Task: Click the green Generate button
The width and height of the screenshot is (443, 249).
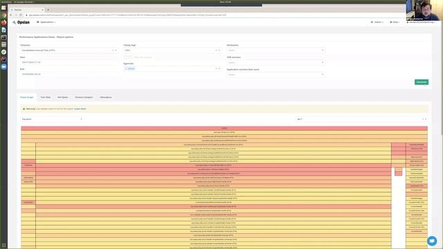Action: [422, 82]
